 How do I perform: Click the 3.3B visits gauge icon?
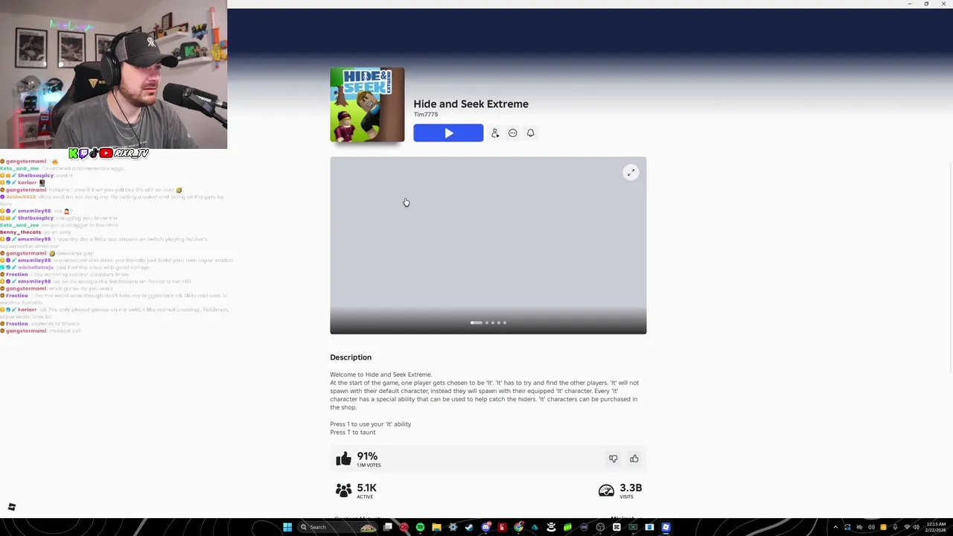click(606, 490)
